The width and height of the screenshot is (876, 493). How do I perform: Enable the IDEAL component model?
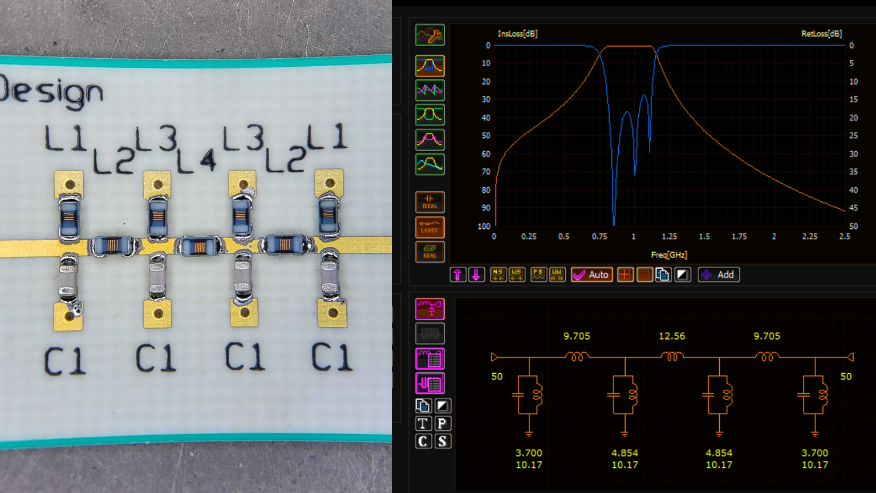pyautogui.click(x=430, y=203)
